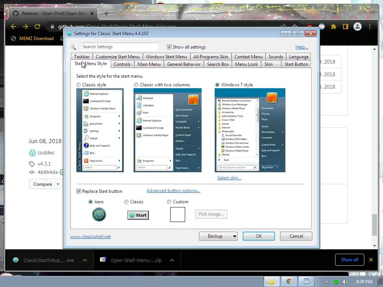Click the yellow taskbar app icon

point(272,282)
